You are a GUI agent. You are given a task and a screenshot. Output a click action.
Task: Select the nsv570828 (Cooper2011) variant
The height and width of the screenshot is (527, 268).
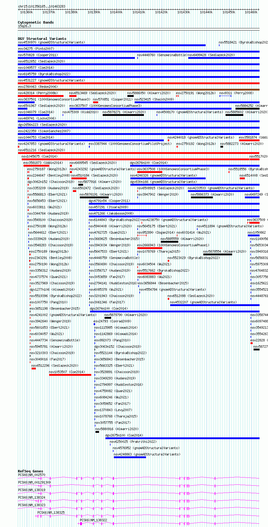[38, 55]
